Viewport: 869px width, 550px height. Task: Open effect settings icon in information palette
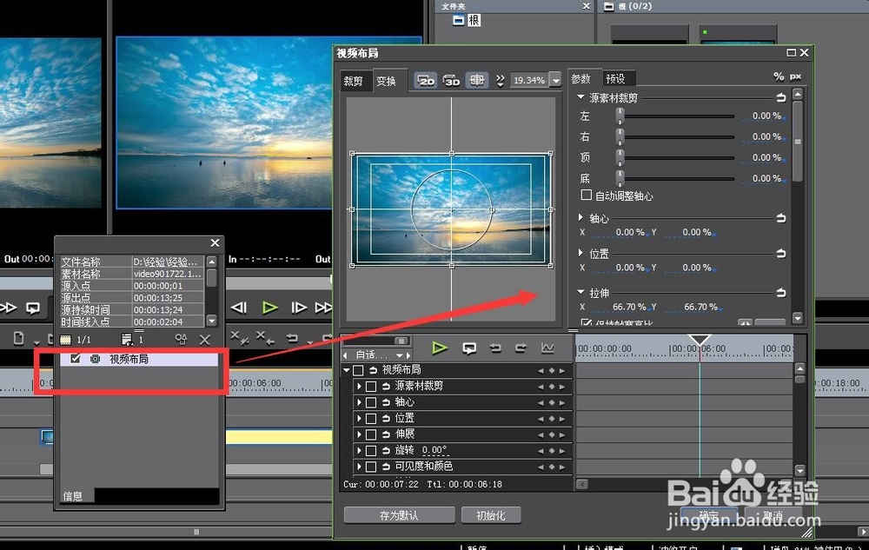(181, 339)
